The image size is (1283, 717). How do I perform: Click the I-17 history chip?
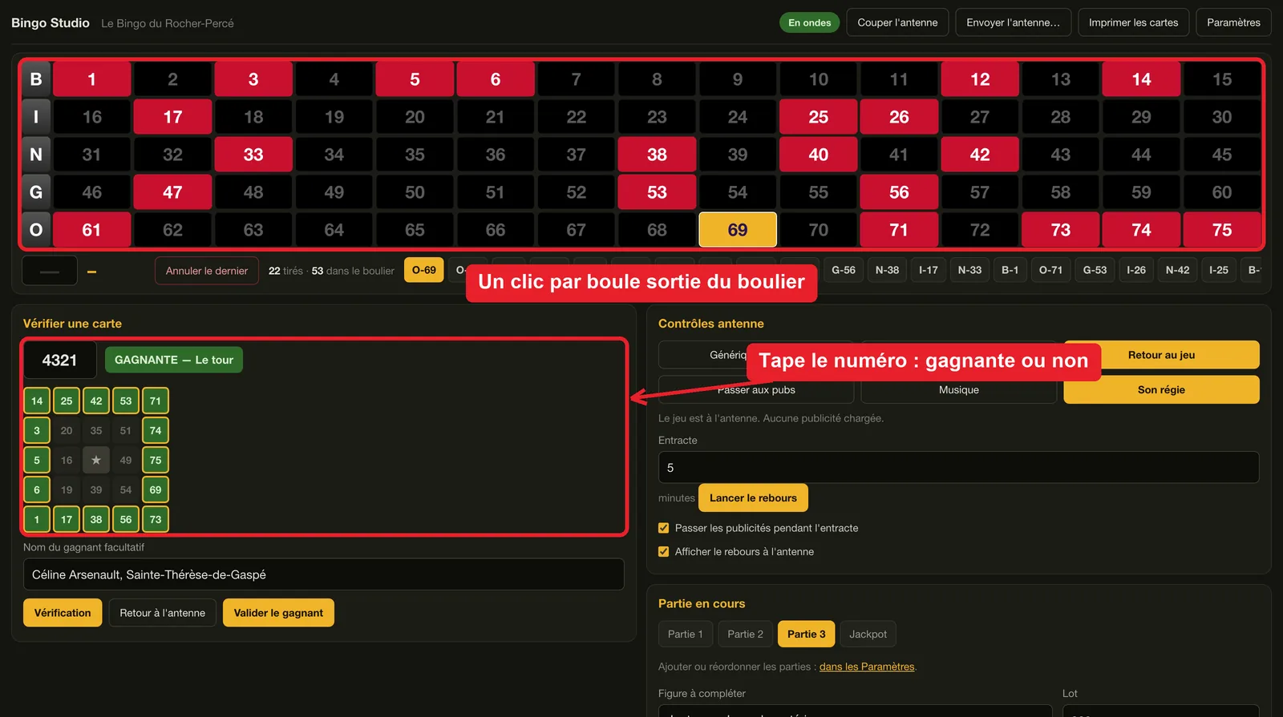[x=929, y=270]
